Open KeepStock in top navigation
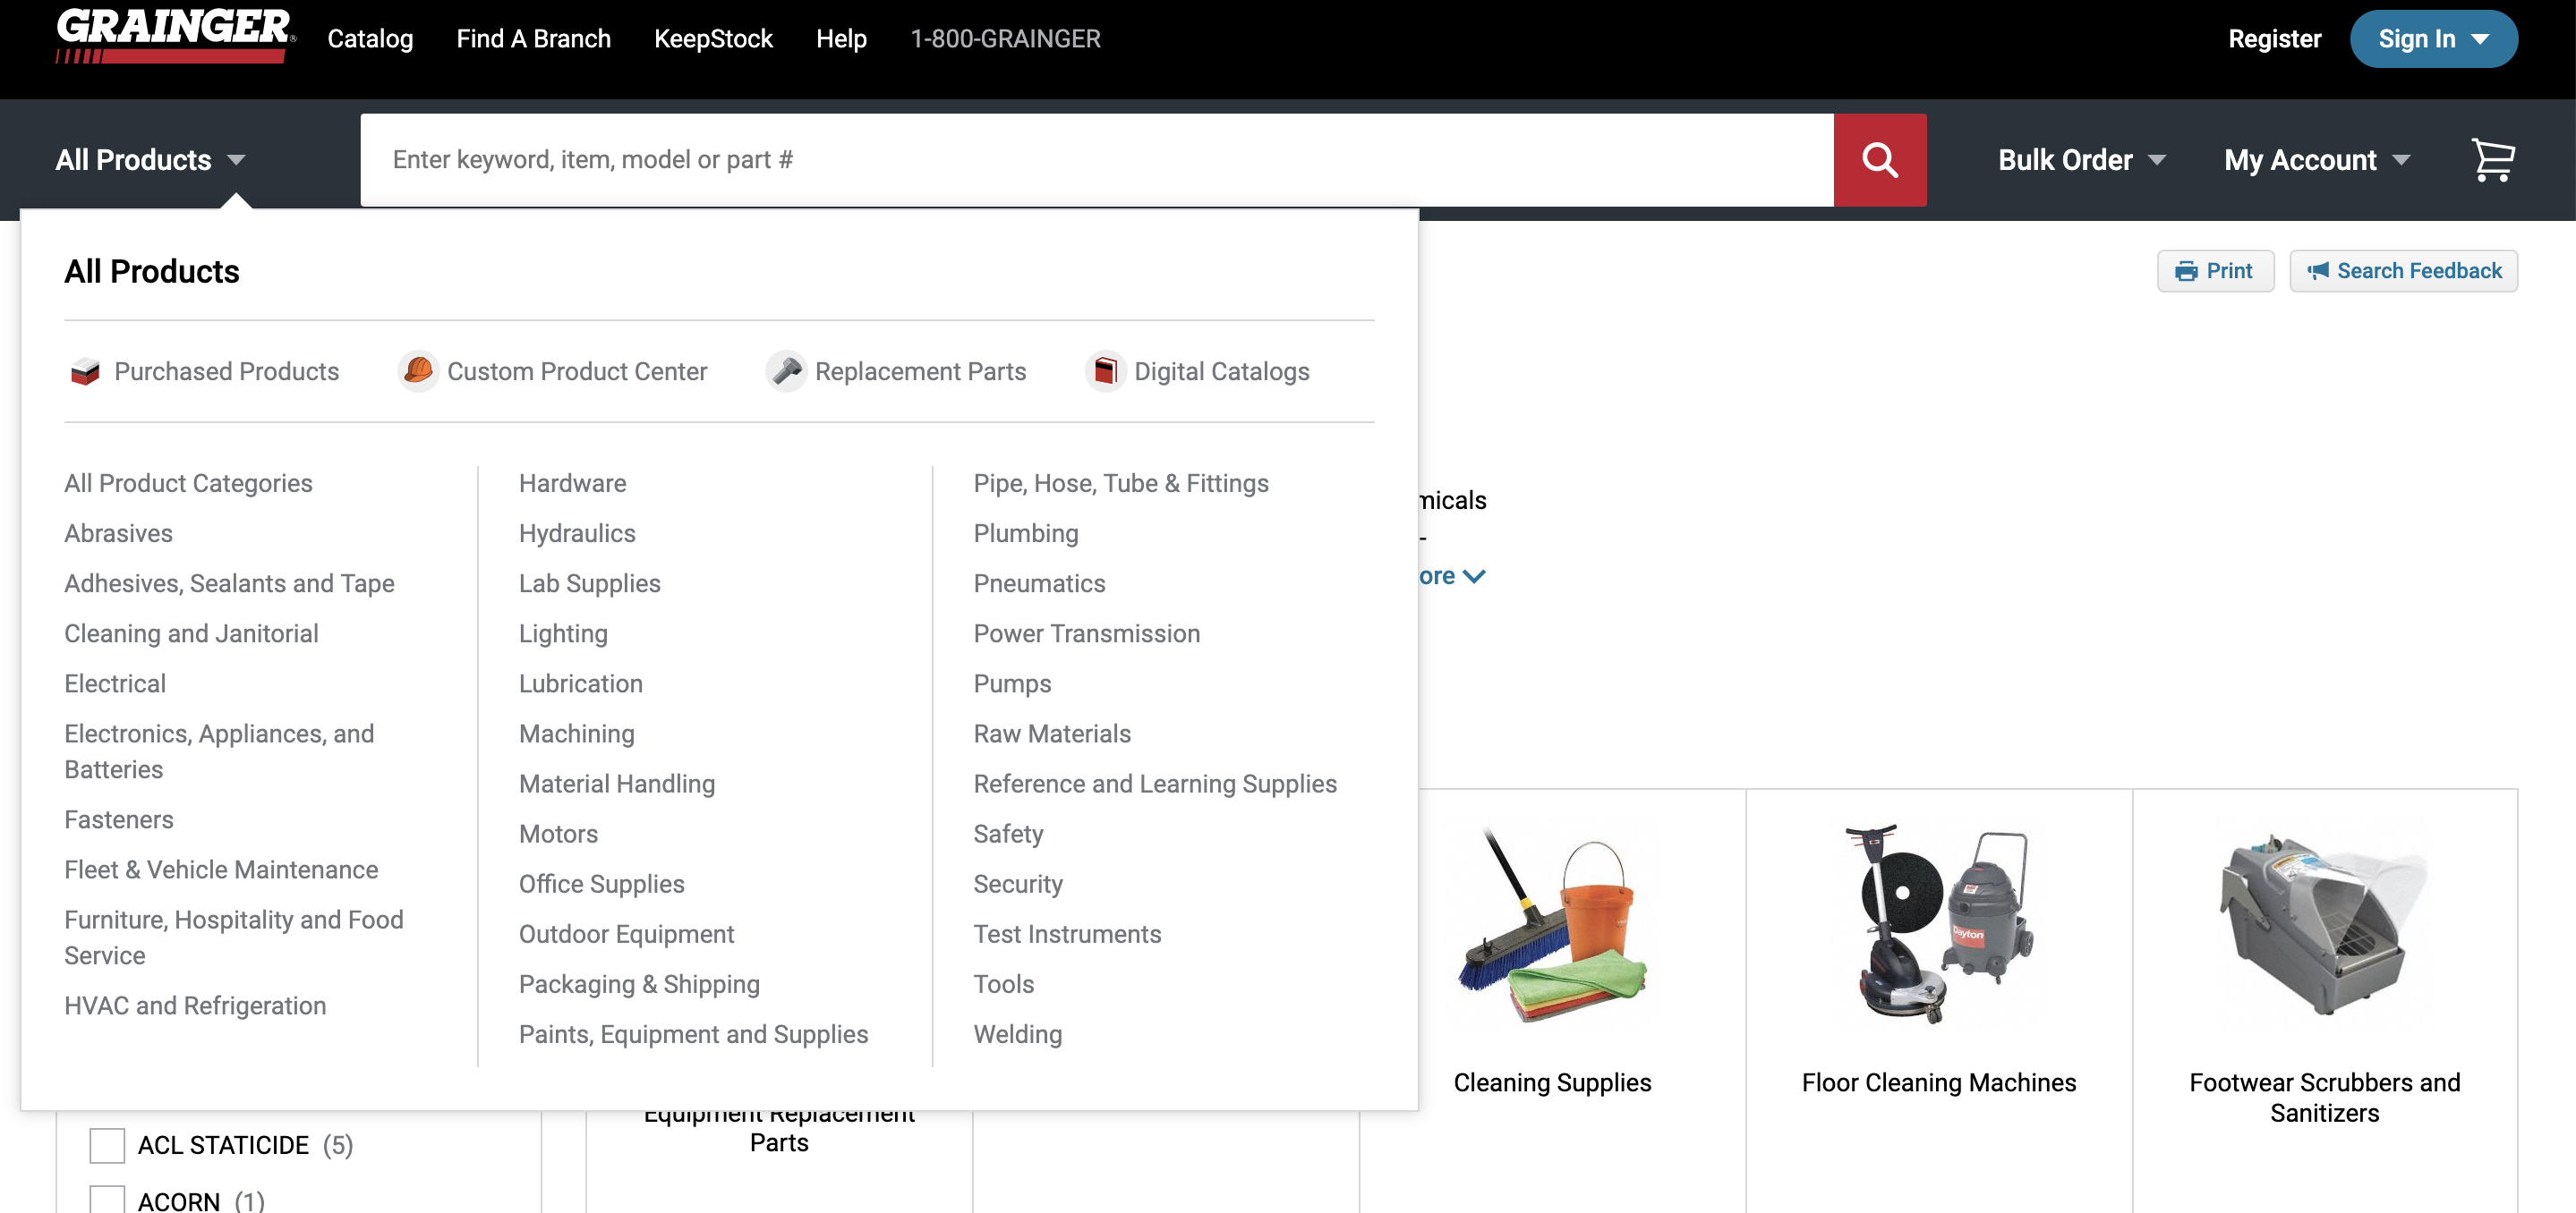The height and width of the screenshot is (1213, 2576). [x=713, y=39]
